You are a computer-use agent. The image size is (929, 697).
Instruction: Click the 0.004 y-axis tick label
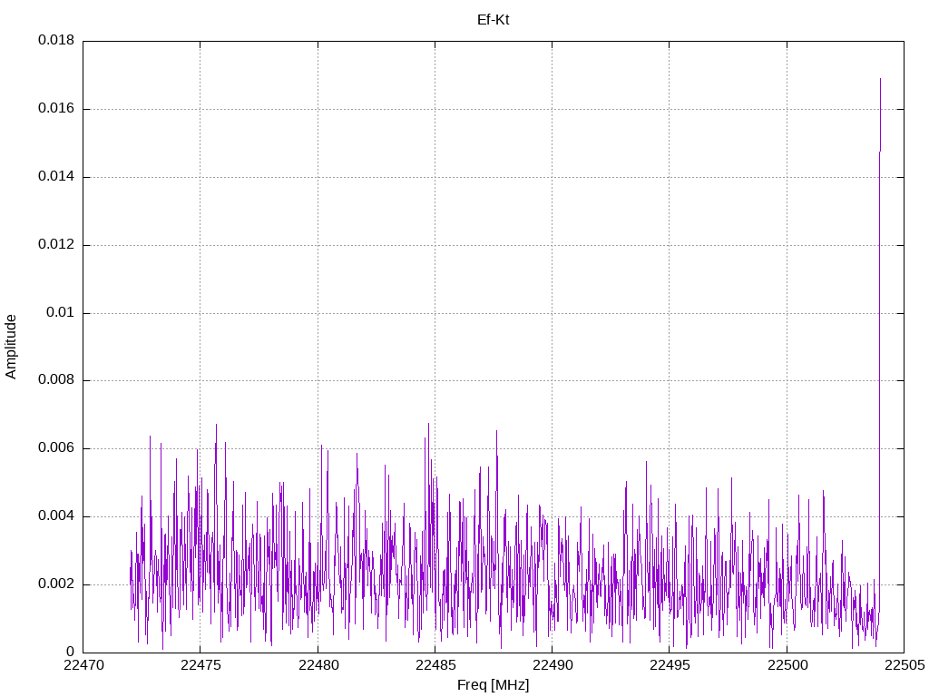tap(55, 516)
